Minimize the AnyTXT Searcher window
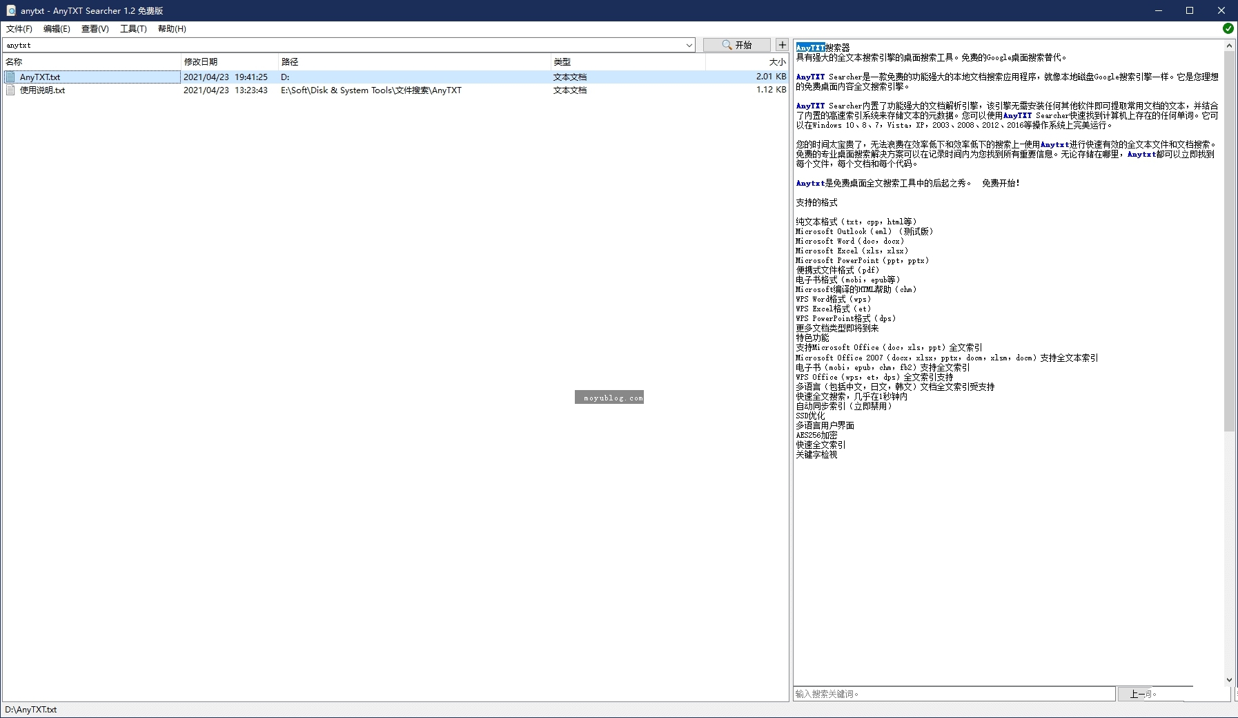This screenshot has width=1238, height=718. click(x=1159, y=10)
